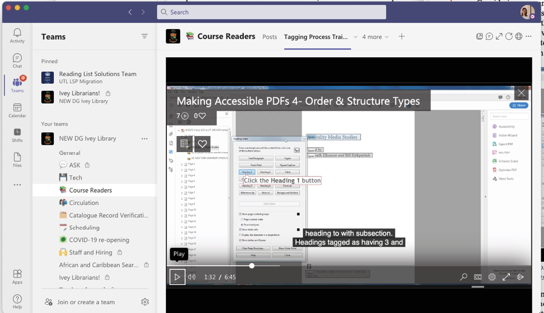Open the Help icon
544x313 pixels.
click(17, 301)
